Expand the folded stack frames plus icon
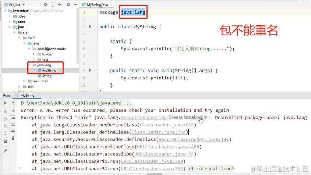Image resolution: width=311 pixels, height=175 pixels. tap(19, 169)
